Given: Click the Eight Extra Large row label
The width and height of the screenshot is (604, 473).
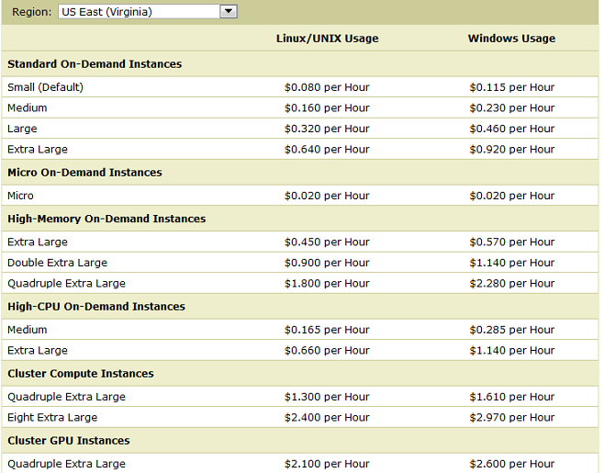Looking at the screenshot, I should (x=52, y=417).
